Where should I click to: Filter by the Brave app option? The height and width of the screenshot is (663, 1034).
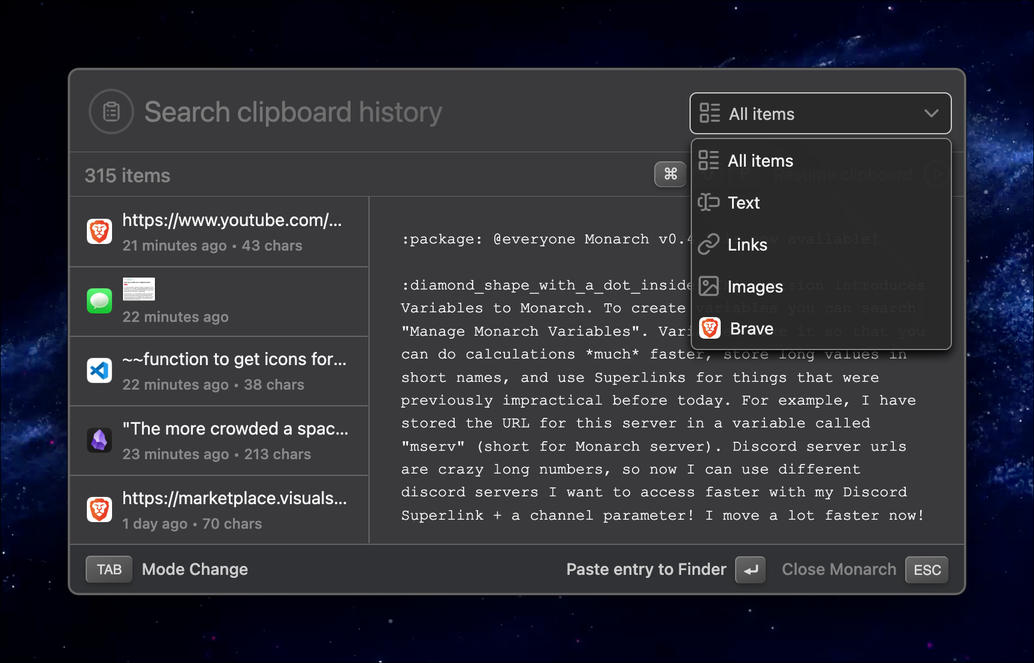pos(821,329)
